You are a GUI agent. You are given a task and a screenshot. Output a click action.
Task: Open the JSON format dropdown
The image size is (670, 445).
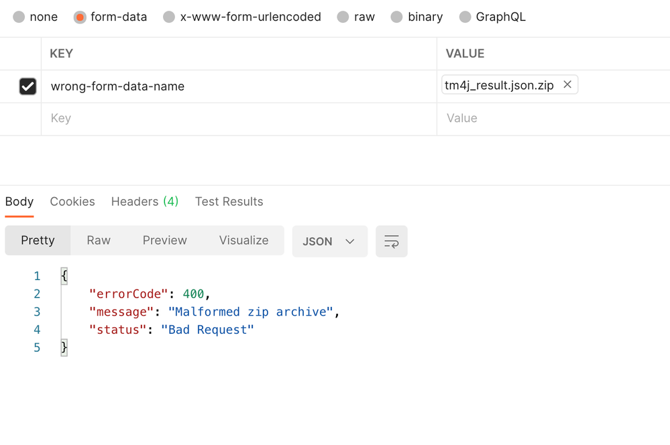(x=329, y=241)
